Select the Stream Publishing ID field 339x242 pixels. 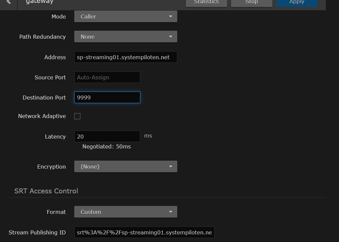click(x=144, y=232)
